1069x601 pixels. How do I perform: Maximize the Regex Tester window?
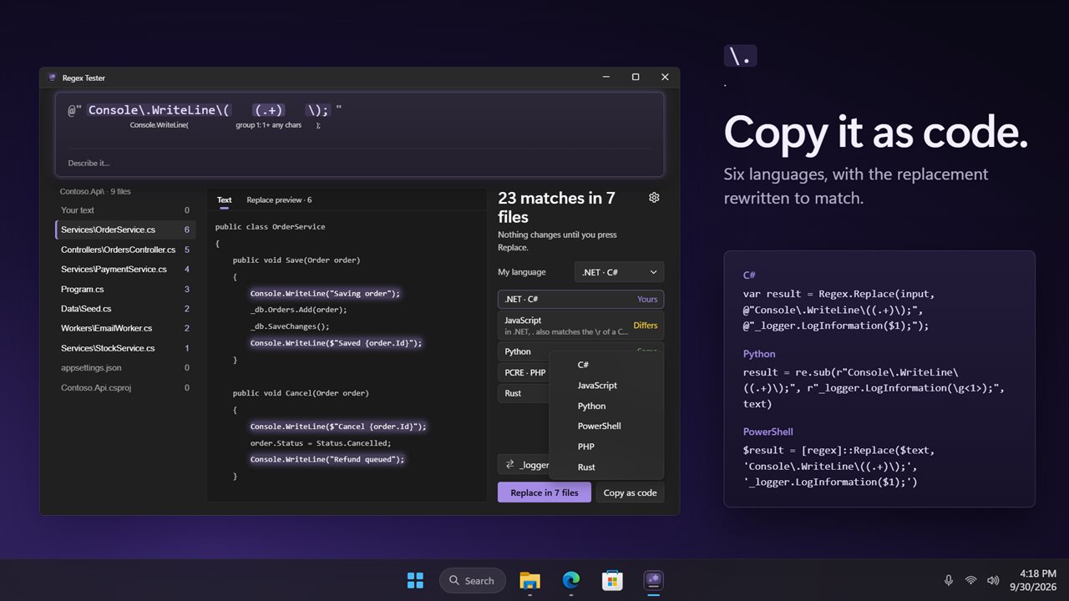point(636,77)
